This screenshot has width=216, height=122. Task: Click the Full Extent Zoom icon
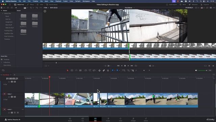pyautogui.click(x=124, y=70)
